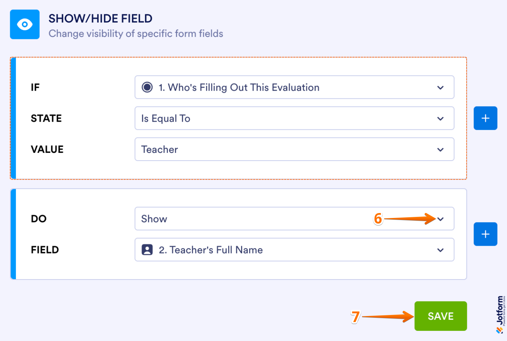Click the SHOW/HIDE FIELD heading
The height and width of the screenshot is (341, 507).
click(x=101, y=18)
